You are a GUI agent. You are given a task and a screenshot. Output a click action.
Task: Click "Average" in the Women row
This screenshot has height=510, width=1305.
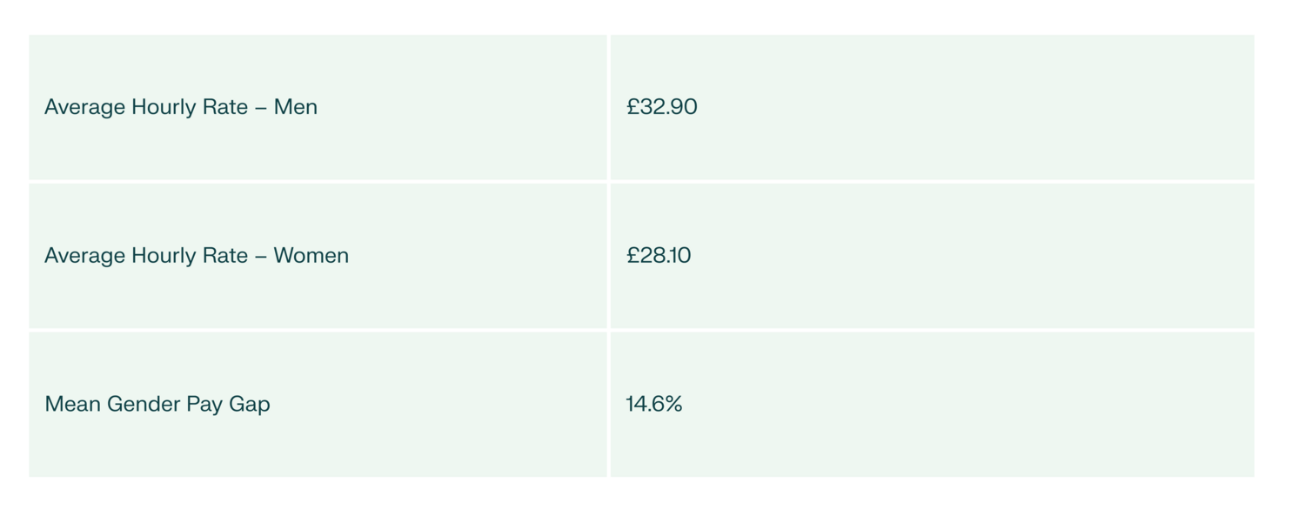pos(84,256)
